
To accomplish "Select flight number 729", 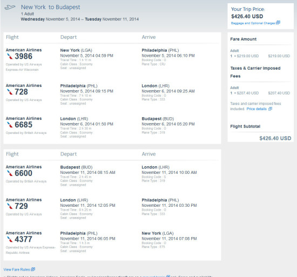I will click(21, 206).
